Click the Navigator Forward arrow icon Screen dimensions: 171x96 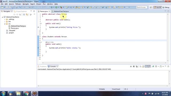click(x=17, y=14)
